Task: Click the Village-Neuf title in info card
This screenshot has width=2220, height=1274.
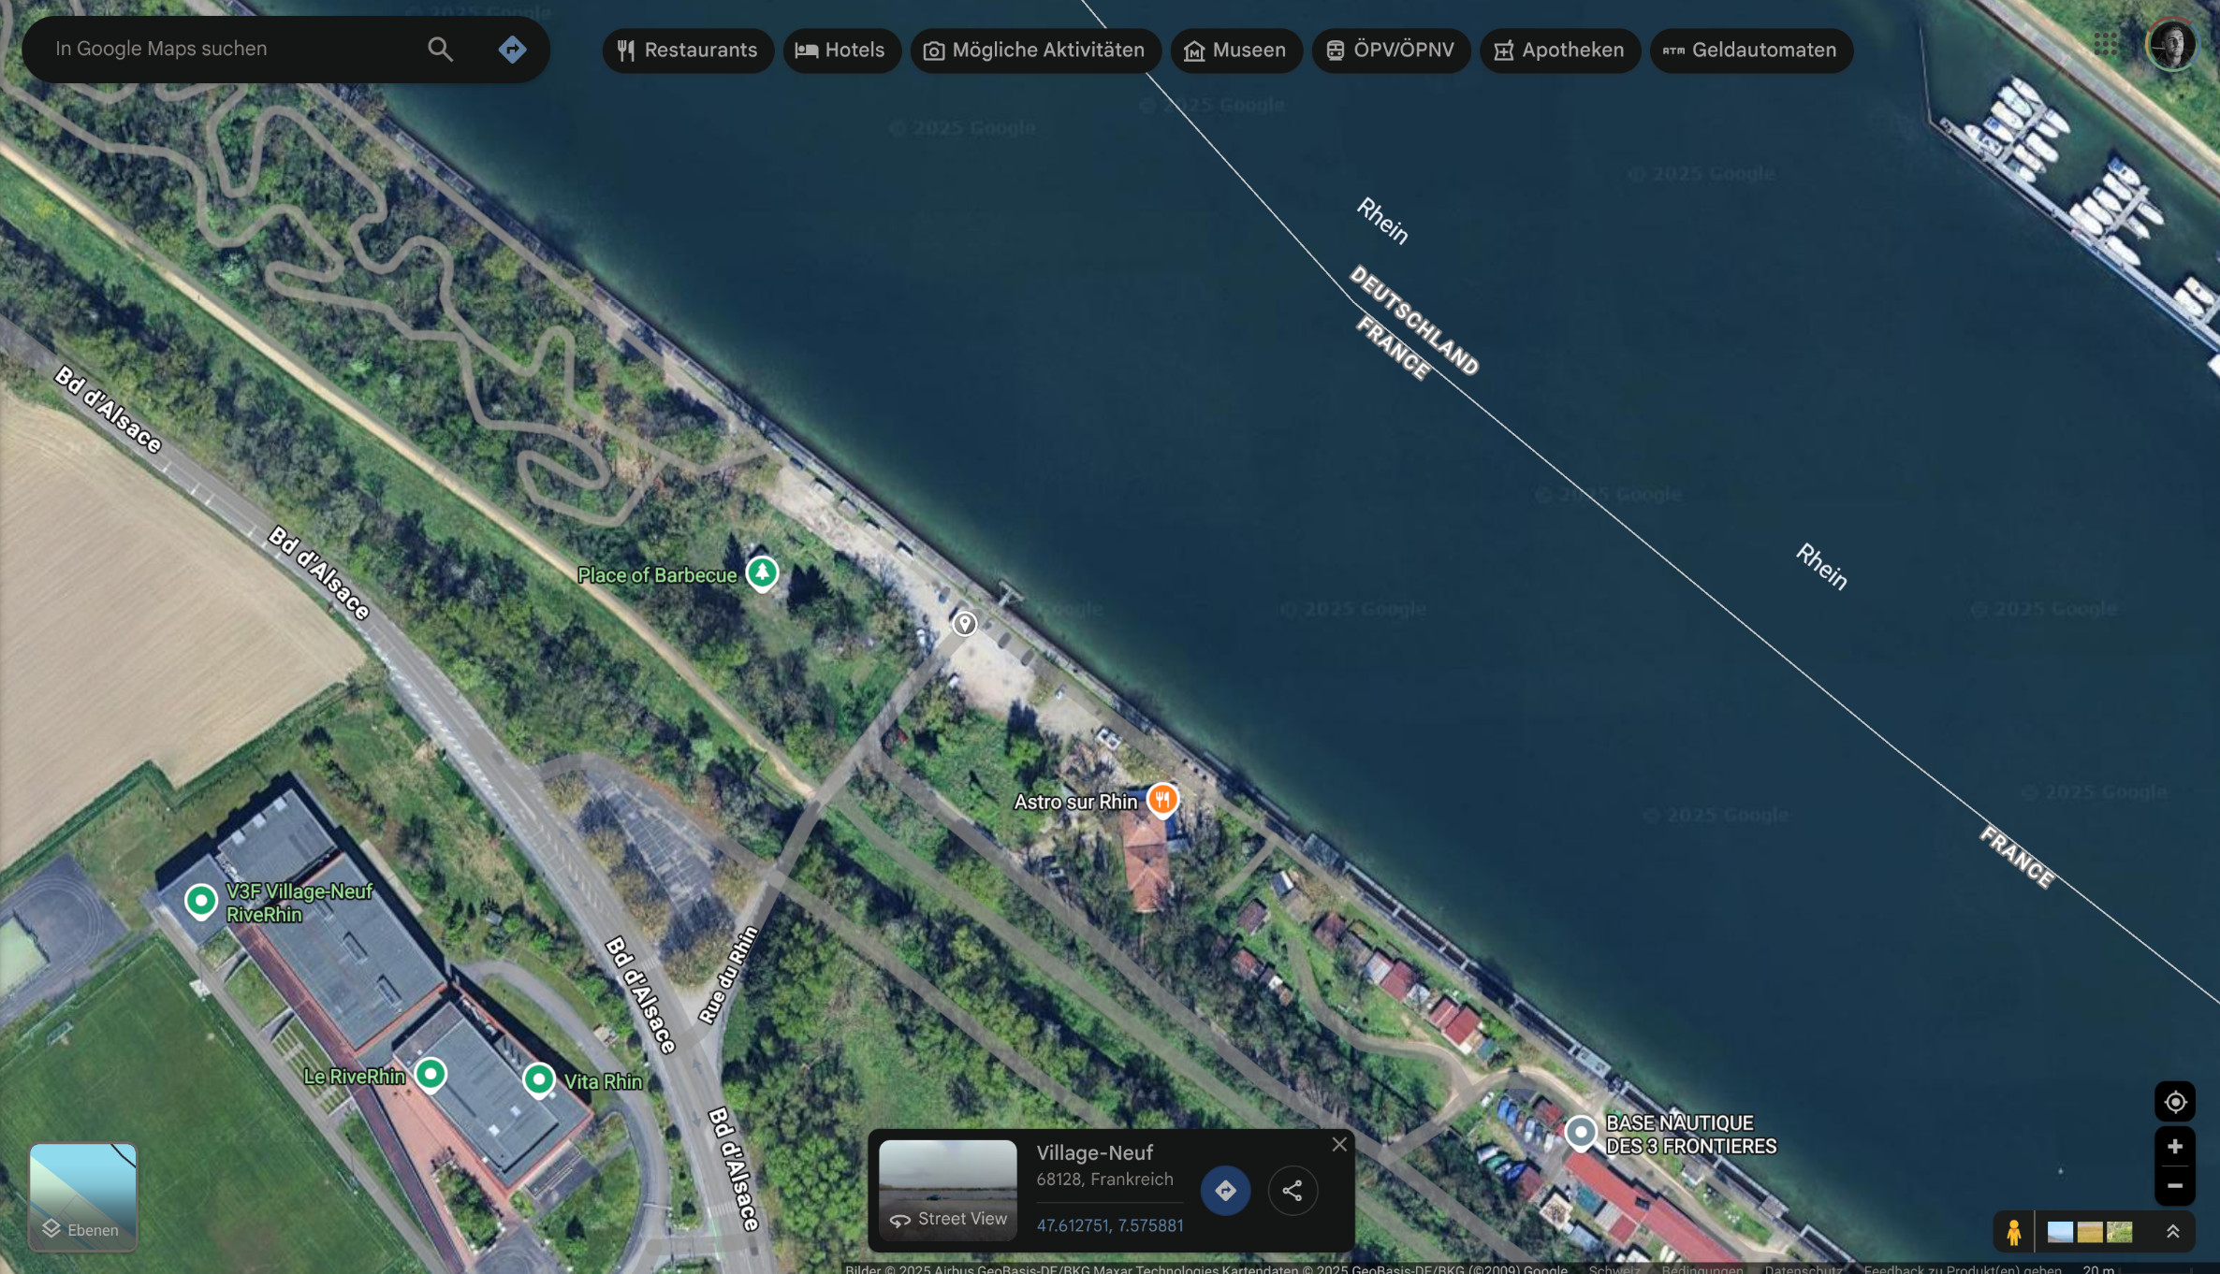Action: [1094, 1153]
